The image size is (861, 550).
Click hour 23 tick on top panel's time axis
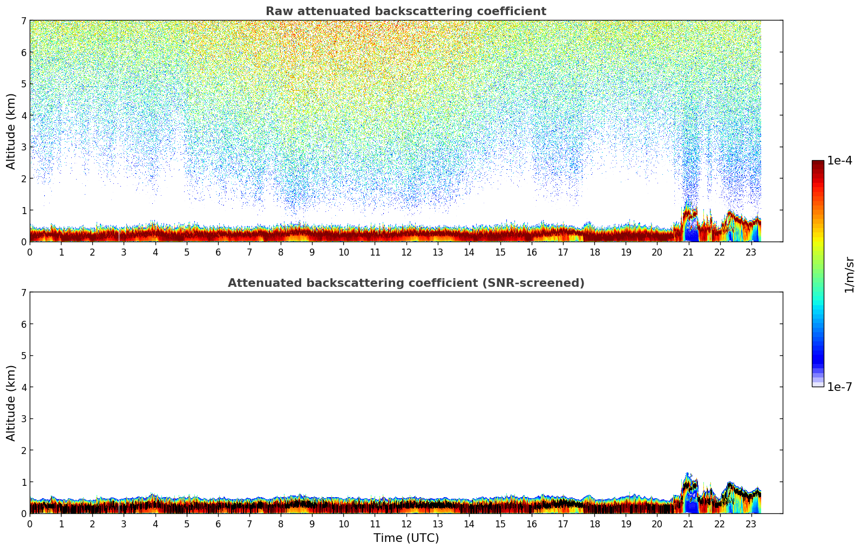(x=751, y=252)
